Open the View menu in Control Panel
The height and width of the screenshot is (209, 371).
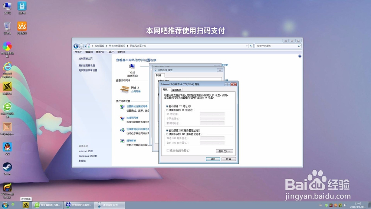99,52
